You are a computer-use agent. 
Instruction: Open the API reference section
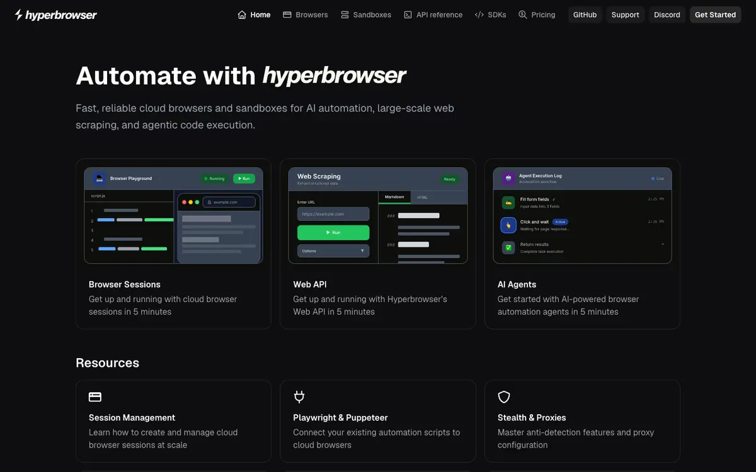(433, 14)
